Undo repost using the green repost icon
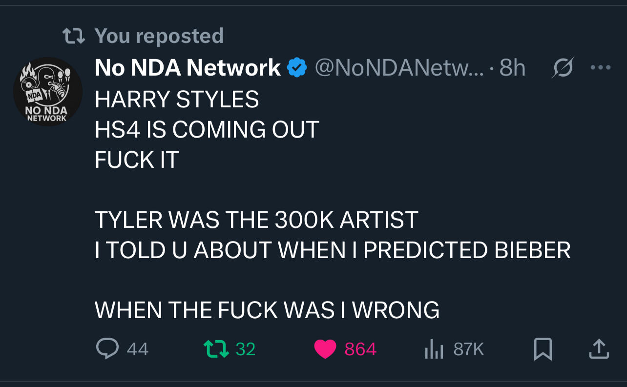Image resolution: width=627 pixels, height=387 pixels. click(x=216, y=348)
